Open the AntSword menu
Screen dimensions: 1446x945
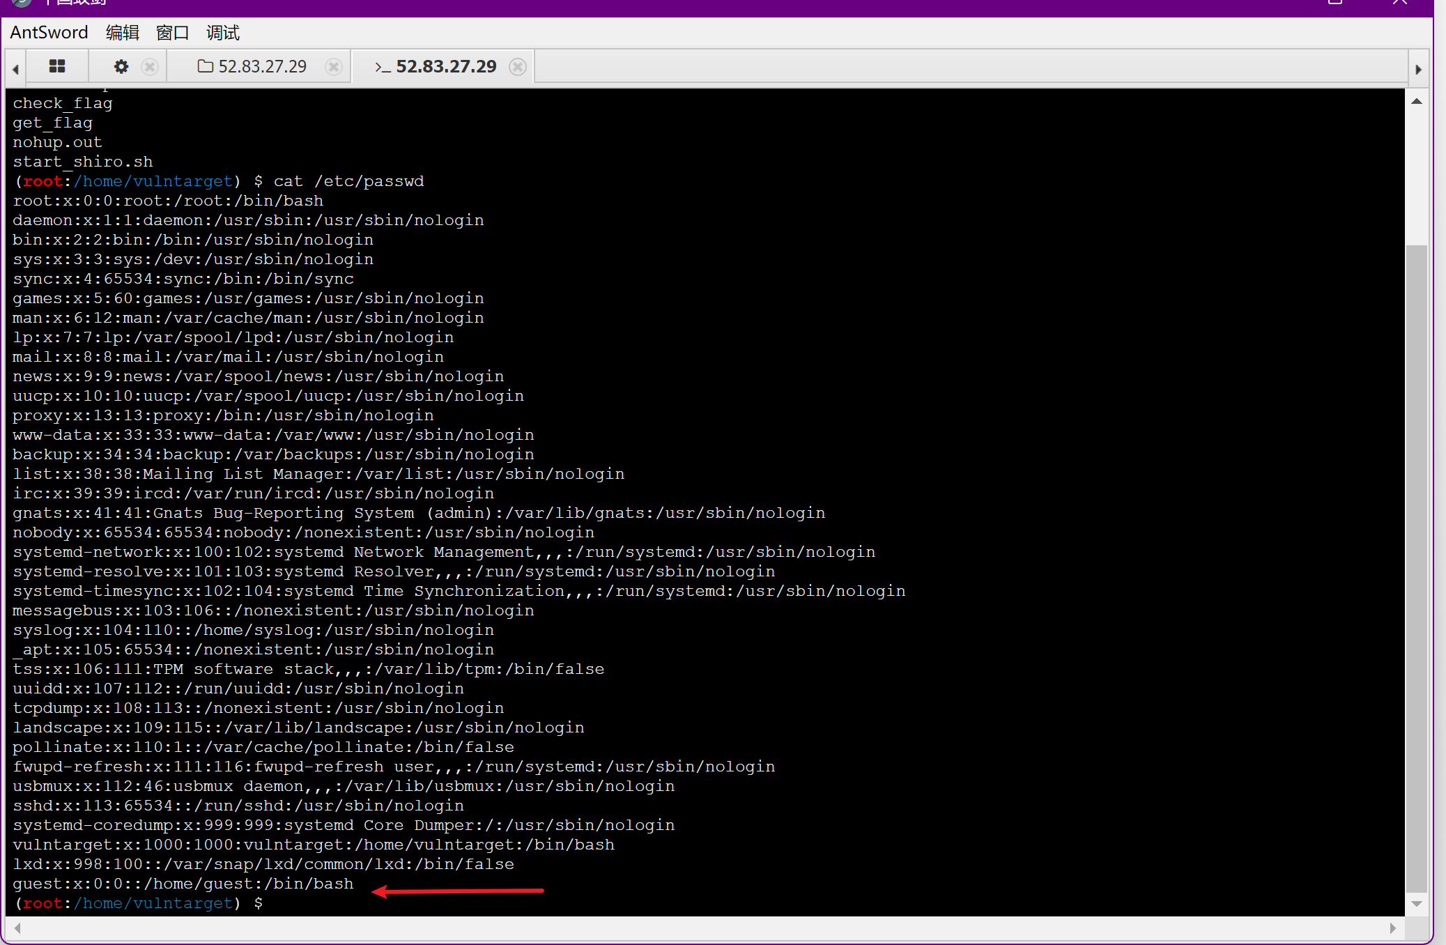tap(49, 33)
